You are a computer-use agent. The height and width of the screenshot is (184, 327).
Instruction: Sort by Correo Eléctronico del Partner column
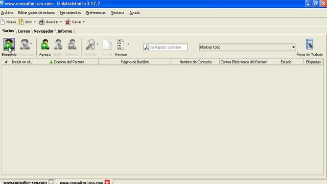pos(244,62)
